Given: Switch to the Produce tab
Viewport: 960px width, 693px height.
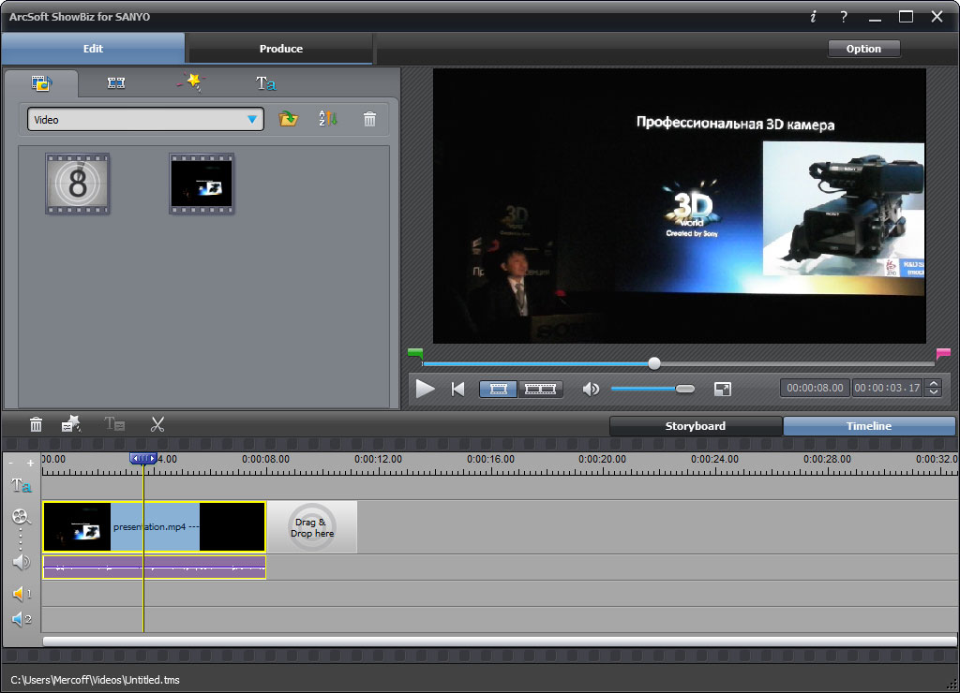Looking at the screenshot, I should click(x=280, y=49).
